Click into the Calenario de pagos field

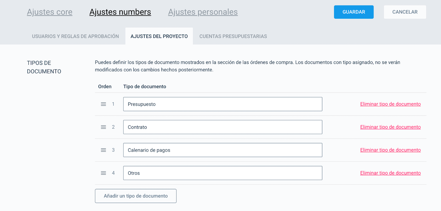[x=223, y=150]
